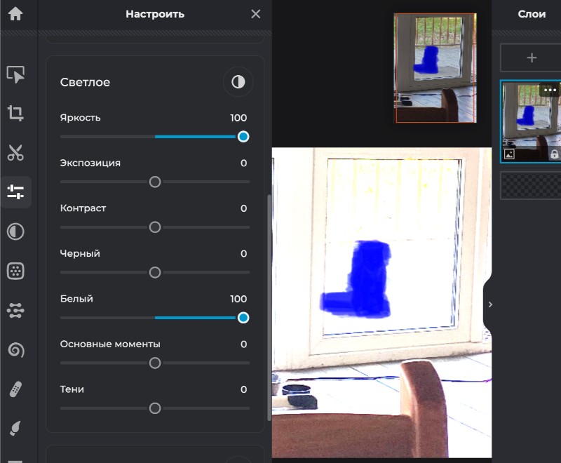Go to the Home icon
Screen dimensions: 561x463
pyautogui.click(x=15, y=13)
